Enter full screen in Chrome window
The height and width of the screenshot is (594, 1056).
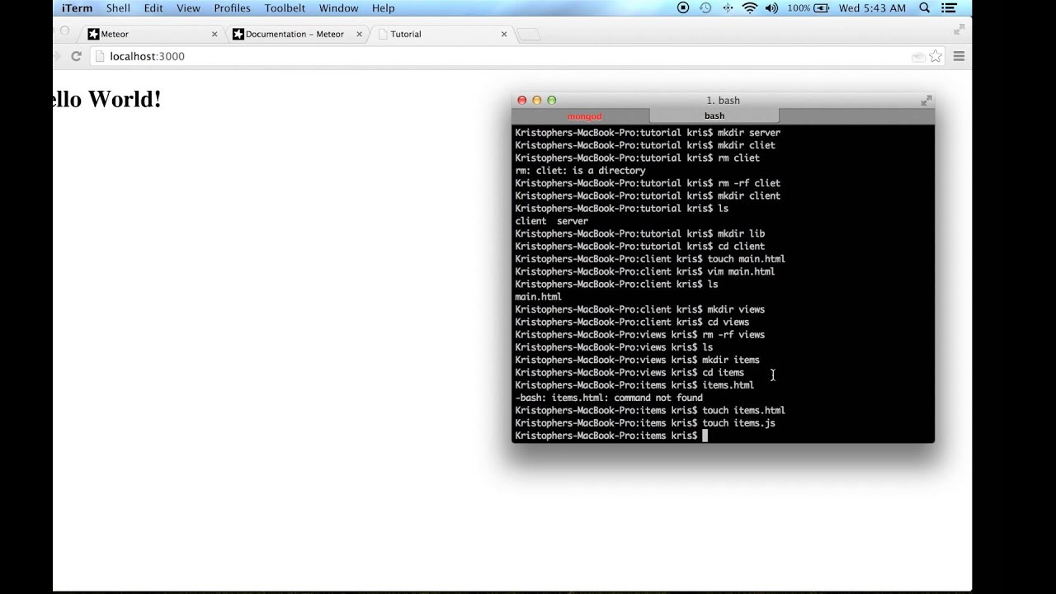959,30
